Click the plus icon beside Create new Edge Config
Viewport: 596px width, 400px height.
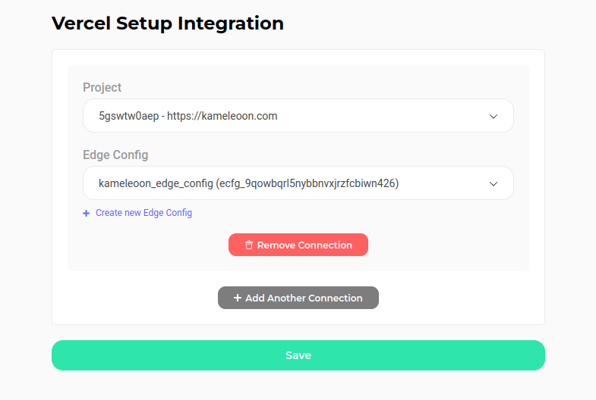(87, 213)
